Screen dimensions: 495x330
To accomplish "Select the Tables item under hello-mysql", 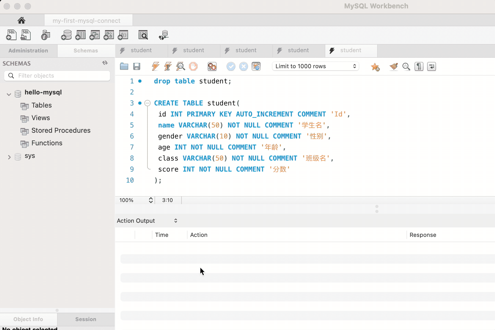I will pyautogui.click(x=41, y=105).
